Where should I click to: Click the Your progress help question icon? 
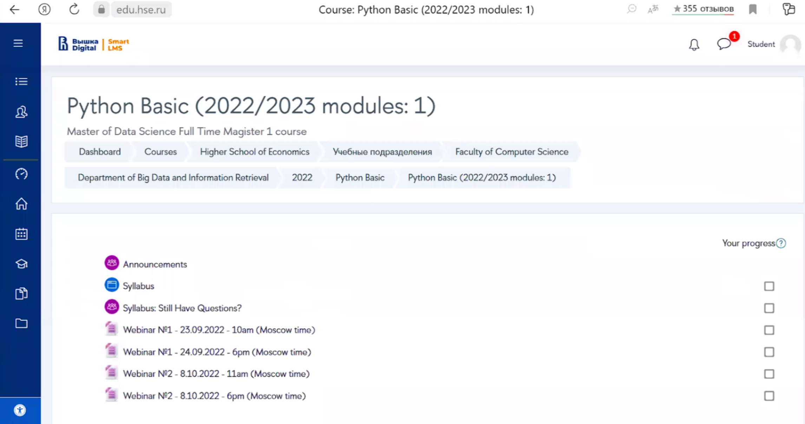(x=781, y=243)
